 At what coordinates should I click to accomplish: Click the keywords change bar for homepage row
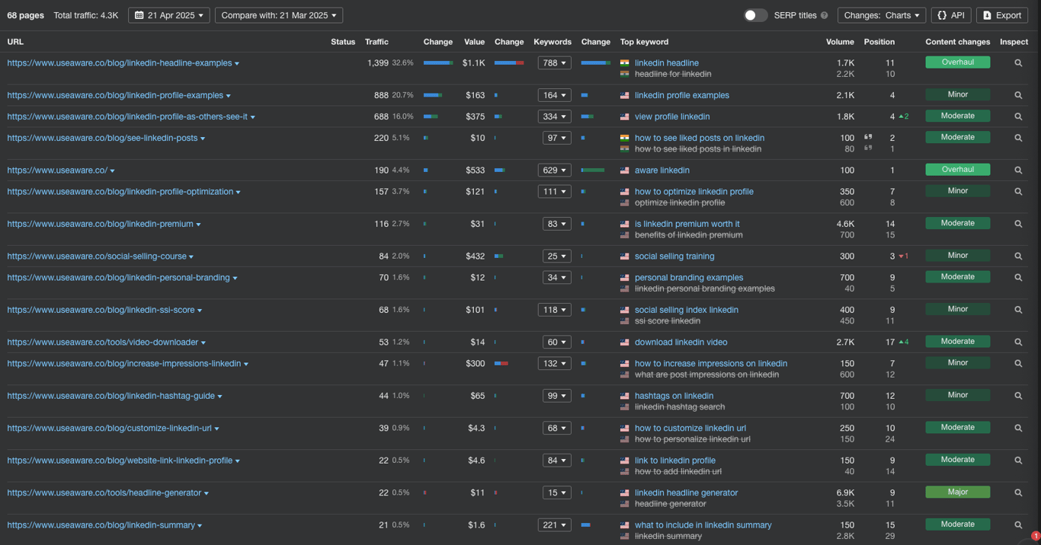pos(593,171)
